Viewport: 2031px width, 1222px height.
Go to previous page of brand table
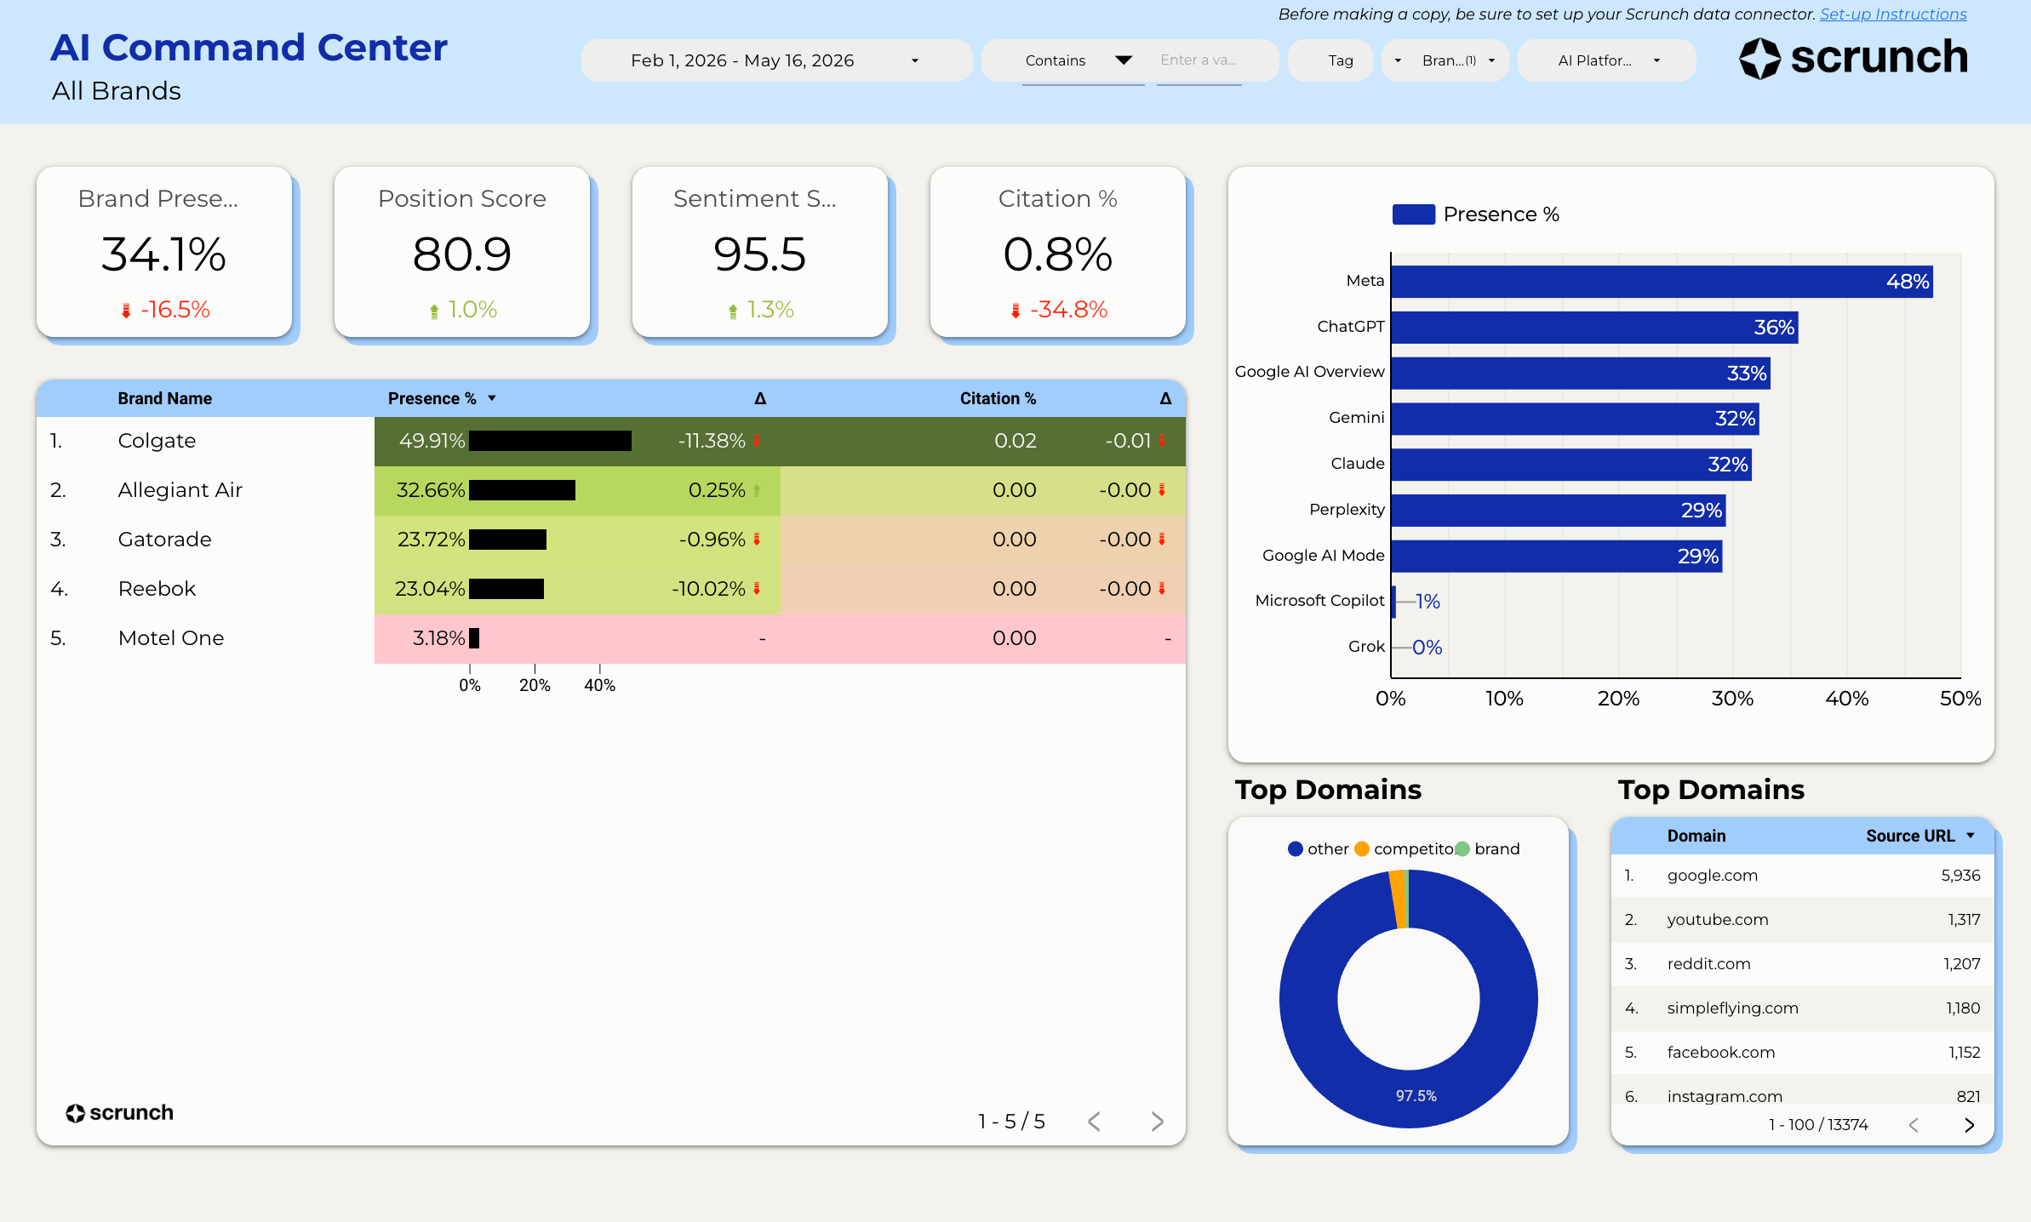(x=1095, y=1122)
